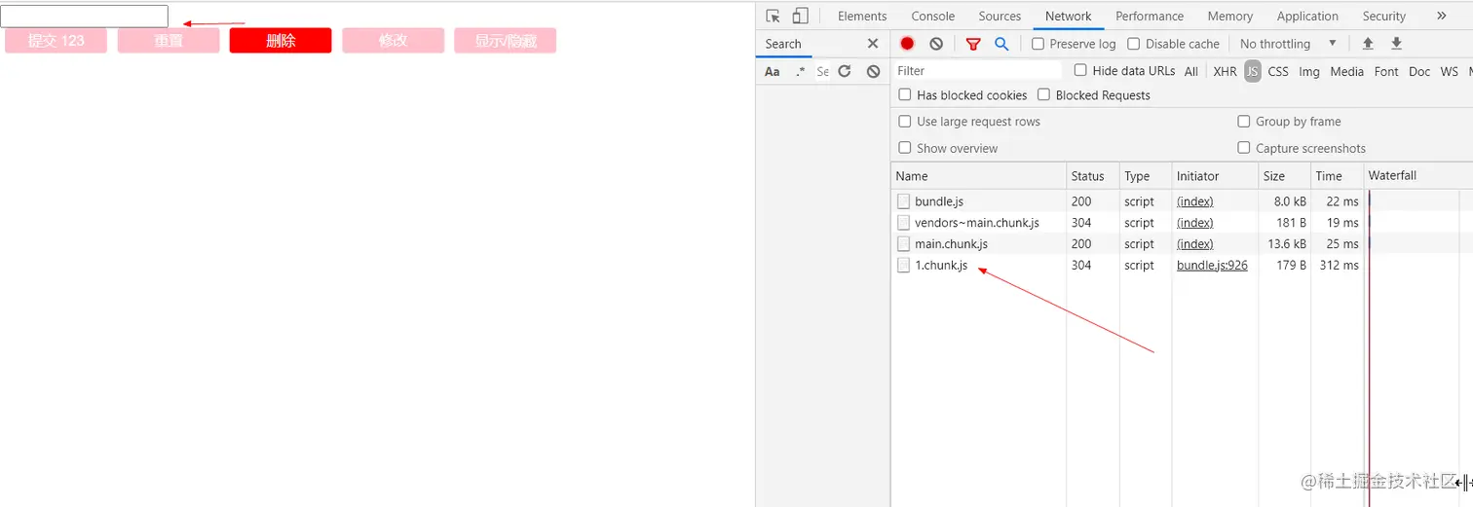Viewport: 1473px width, 507px height.
Task: Toggle the red filter funnel icon
Action: click(972, 44)
